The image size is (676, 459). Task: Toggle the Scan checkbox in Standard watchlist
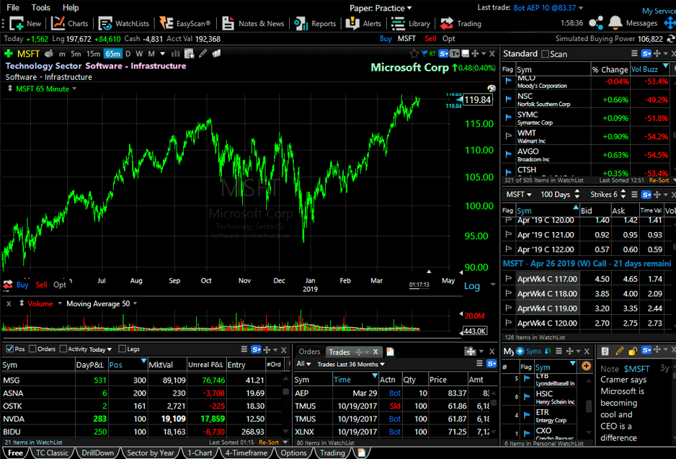pyautogui.click(x=545, y=54)
